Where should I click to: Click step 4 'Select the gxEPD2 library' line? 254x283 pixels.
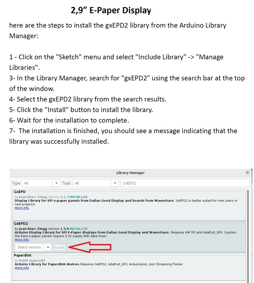point(88,99)
